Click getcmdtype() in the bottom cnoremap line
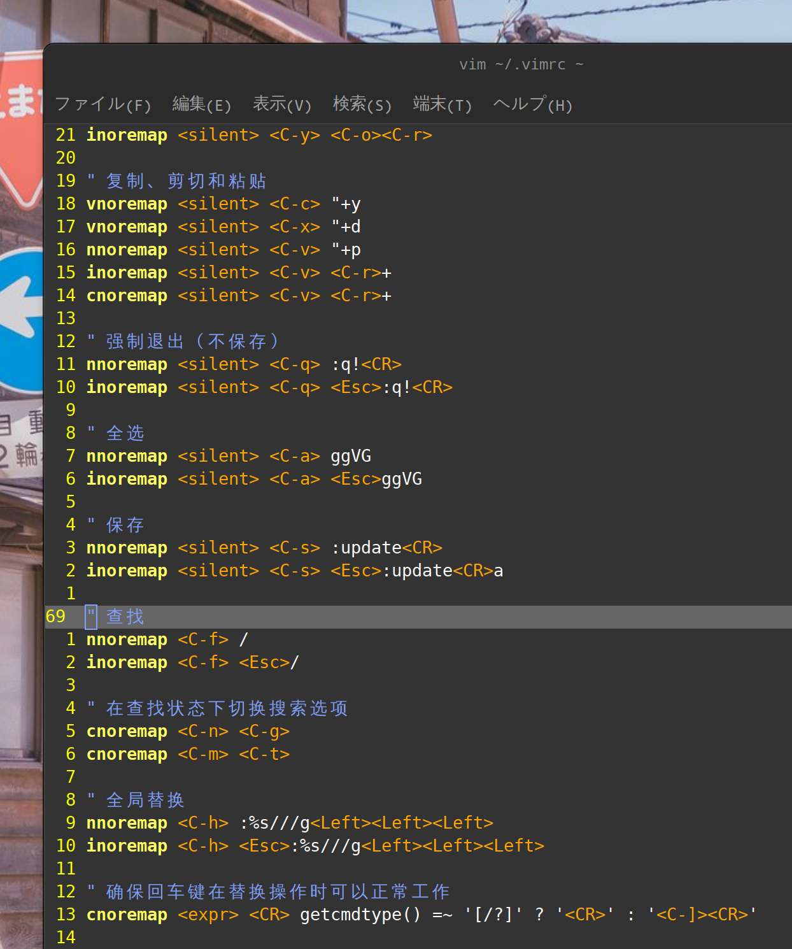The width and height of the screenshot is (792, 949). [358, 914]
